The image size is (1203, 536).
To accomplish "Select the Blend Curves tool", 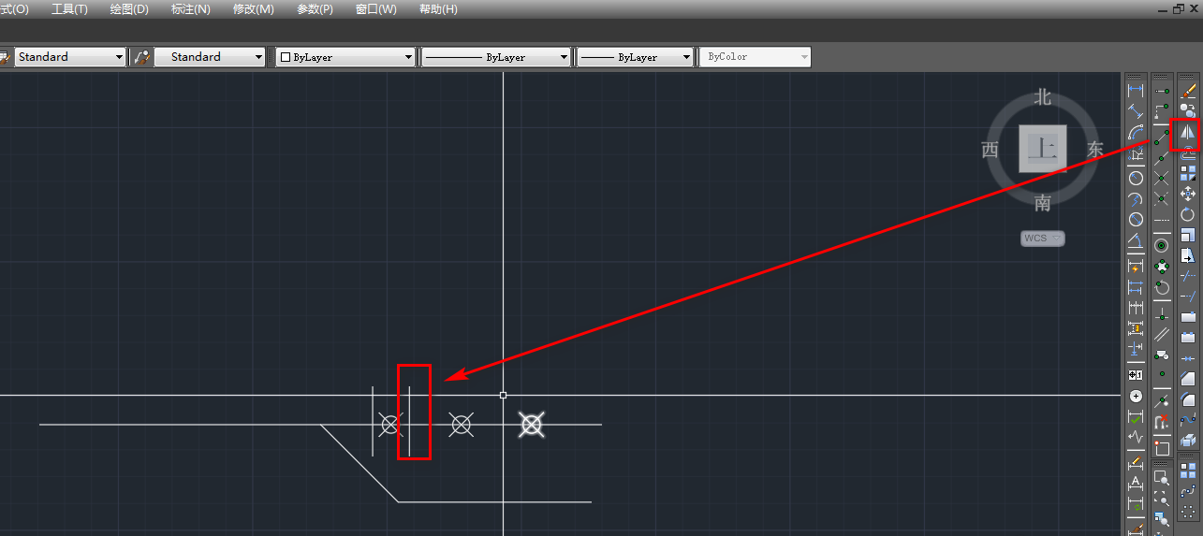I will pyautogui.click(x=1188, y=420).
